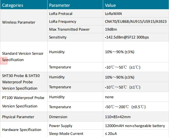Click the Value column header
The width and height of the screenshot is (169, 137).
(x=110, y=5)
